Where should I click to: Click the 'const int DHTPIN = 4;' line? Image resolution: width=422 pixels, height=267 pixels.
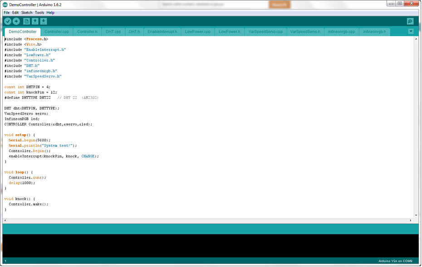click(x=27, y=87)
